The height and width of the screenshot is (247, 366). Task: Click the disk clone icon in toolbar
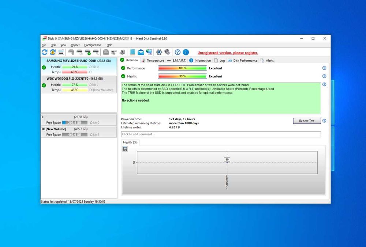point(114,52)
